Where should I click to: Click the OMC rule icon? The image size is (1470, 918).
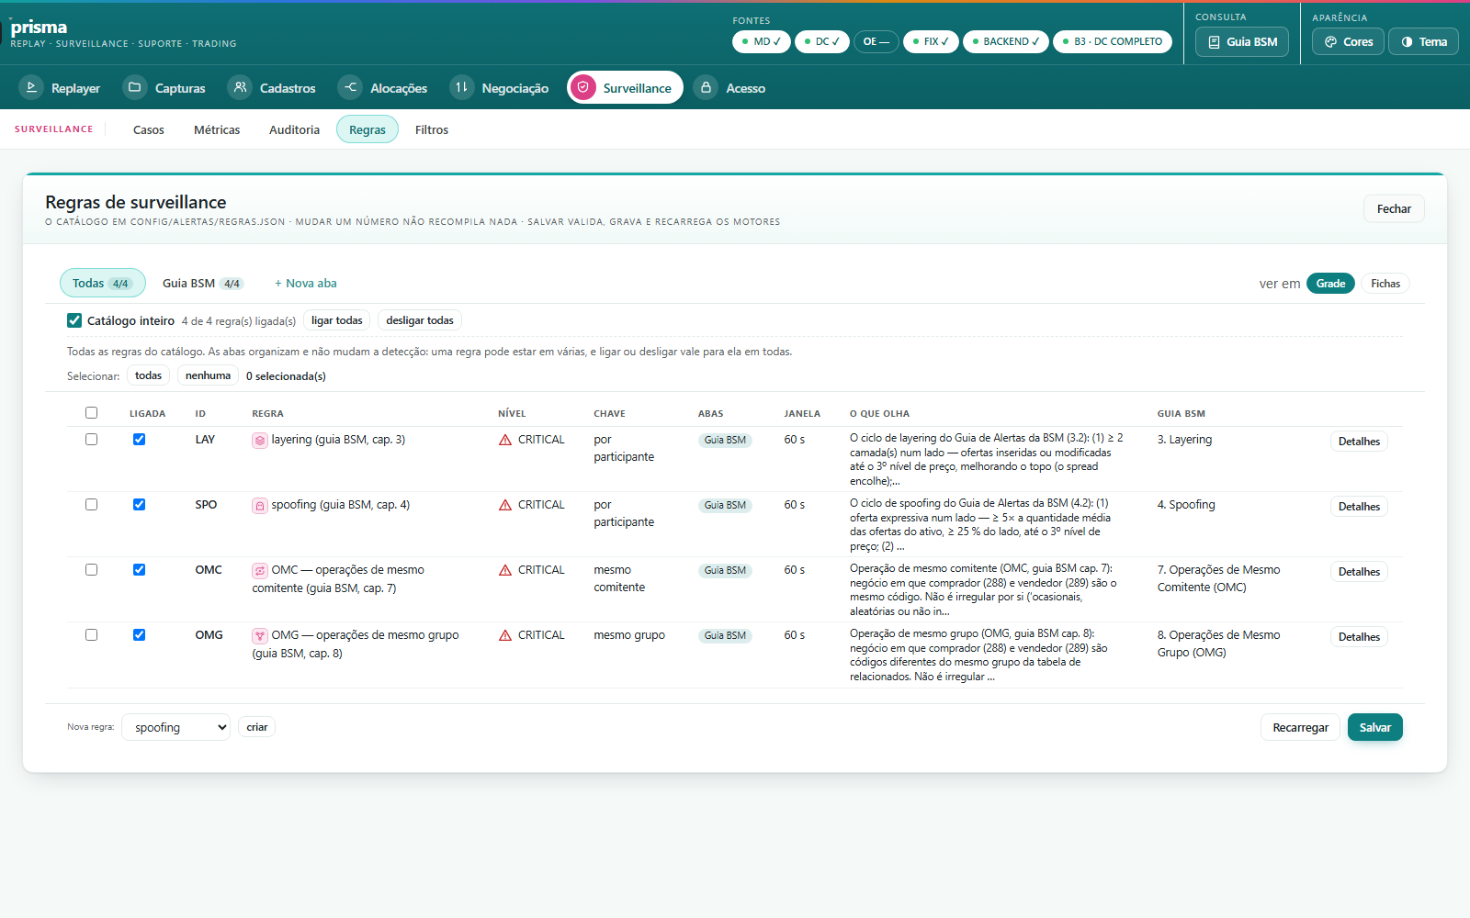(x=260, y=571)
